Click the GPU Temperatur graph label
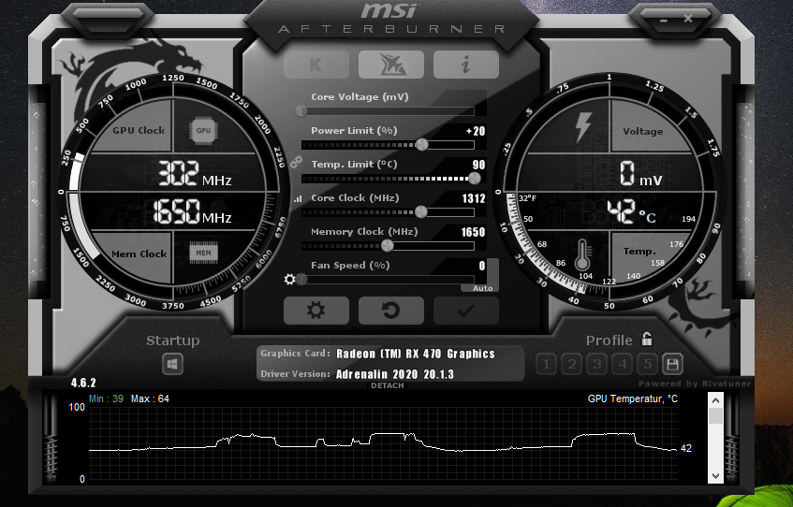 click(632, 398)
